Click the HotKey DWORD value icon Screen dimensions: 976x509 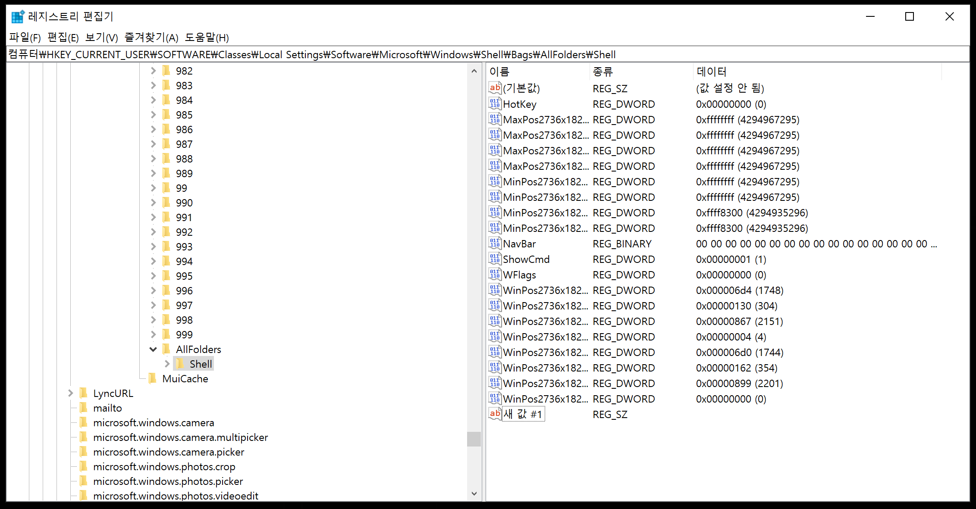pyautogui.click(x=495, y=104)
